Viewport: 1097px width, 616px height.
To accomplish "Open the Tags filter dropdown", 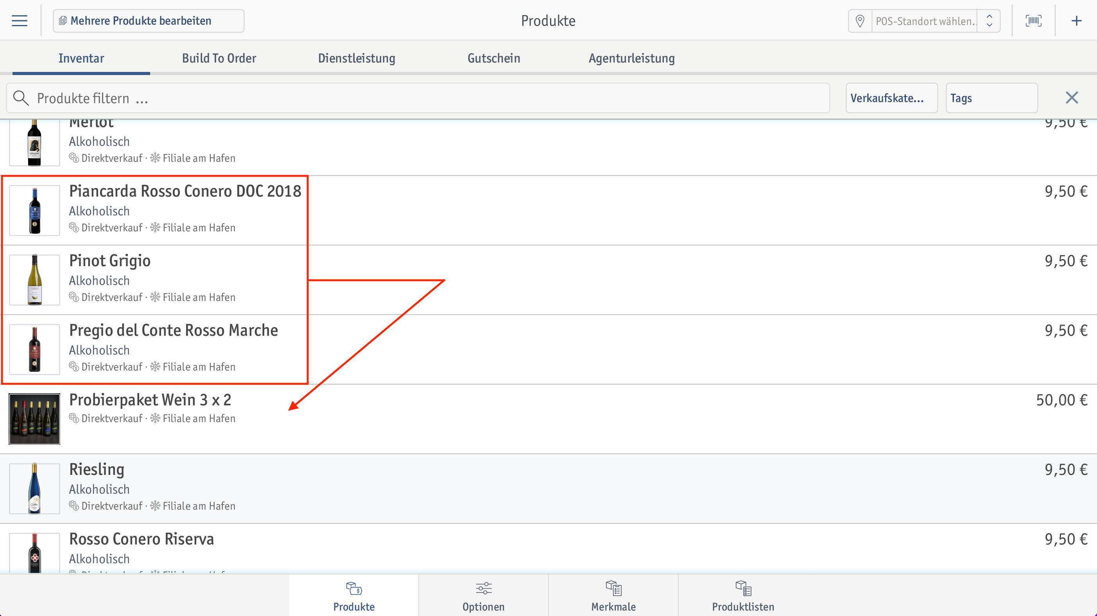I will click(x=991, y=98).
